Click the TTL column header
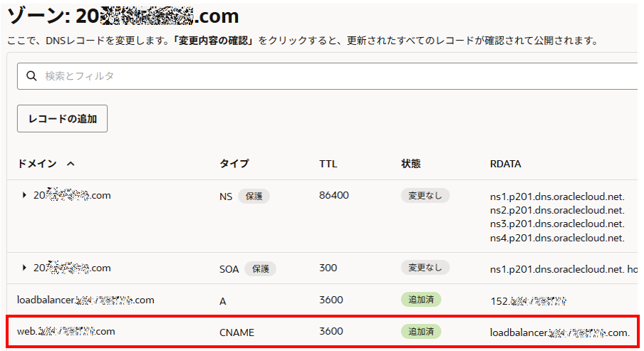This screenshot has height=351, width=644. [328, 164]
